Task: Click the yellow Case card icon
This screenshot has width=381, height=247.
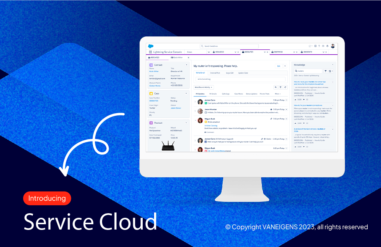Action: tap(151, 93)
